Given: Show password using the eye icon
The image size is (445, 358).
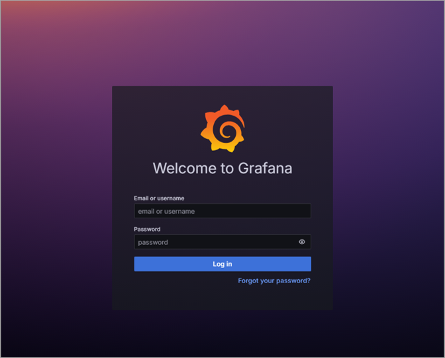Looking at the screenshot, I should 302,242.
